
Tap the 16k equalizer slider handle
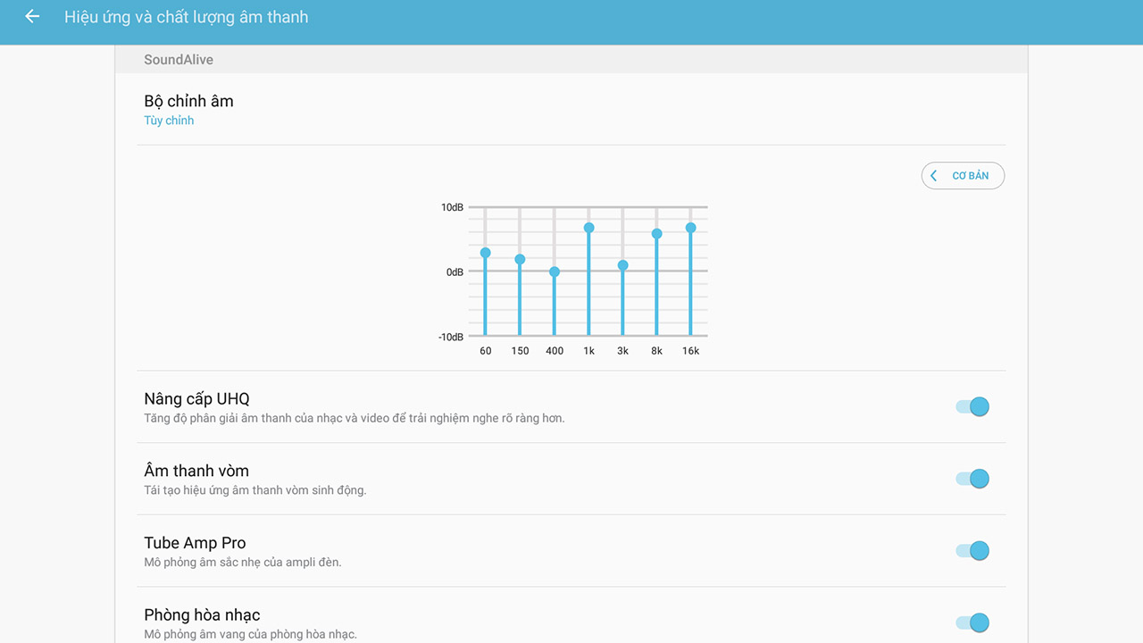pyautogui.click(x=690, y=228)
